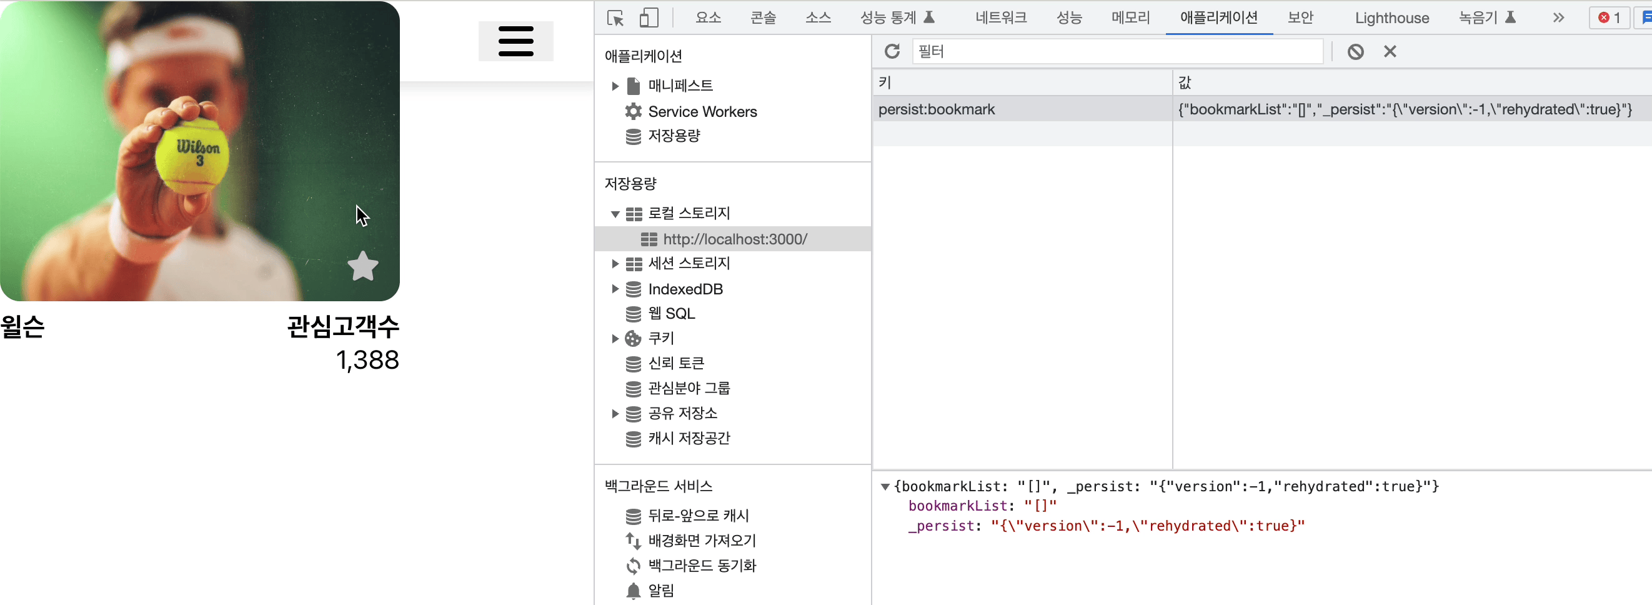Open the Lighthouse tab
Viewport: 1652px width, 605px height.
[x=1391, y=18]
